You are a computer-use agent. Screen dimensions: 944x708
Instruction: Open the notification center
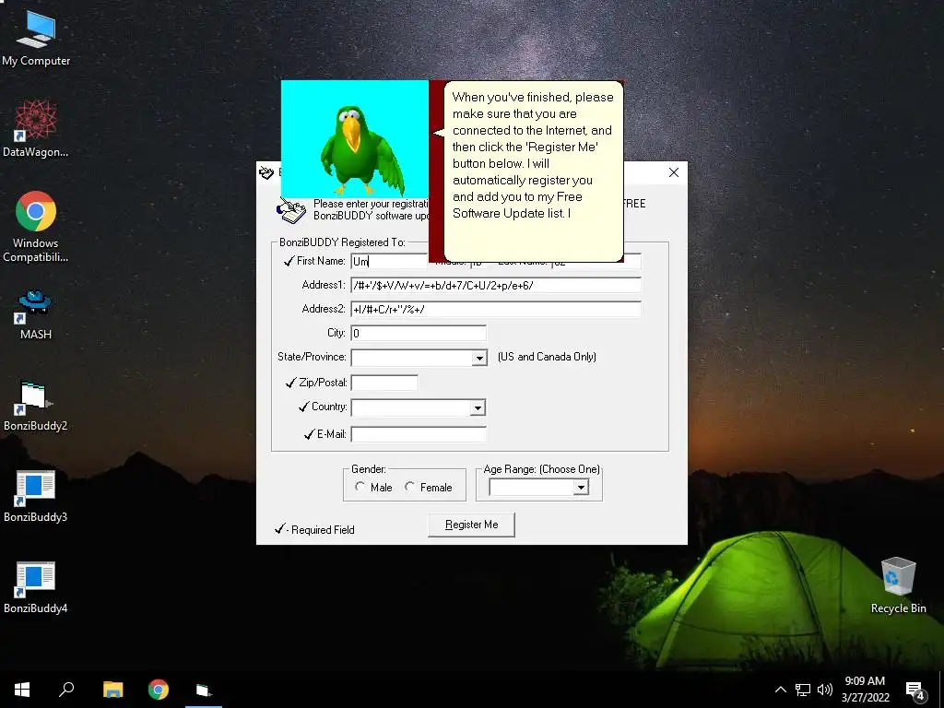pos(915,690)
